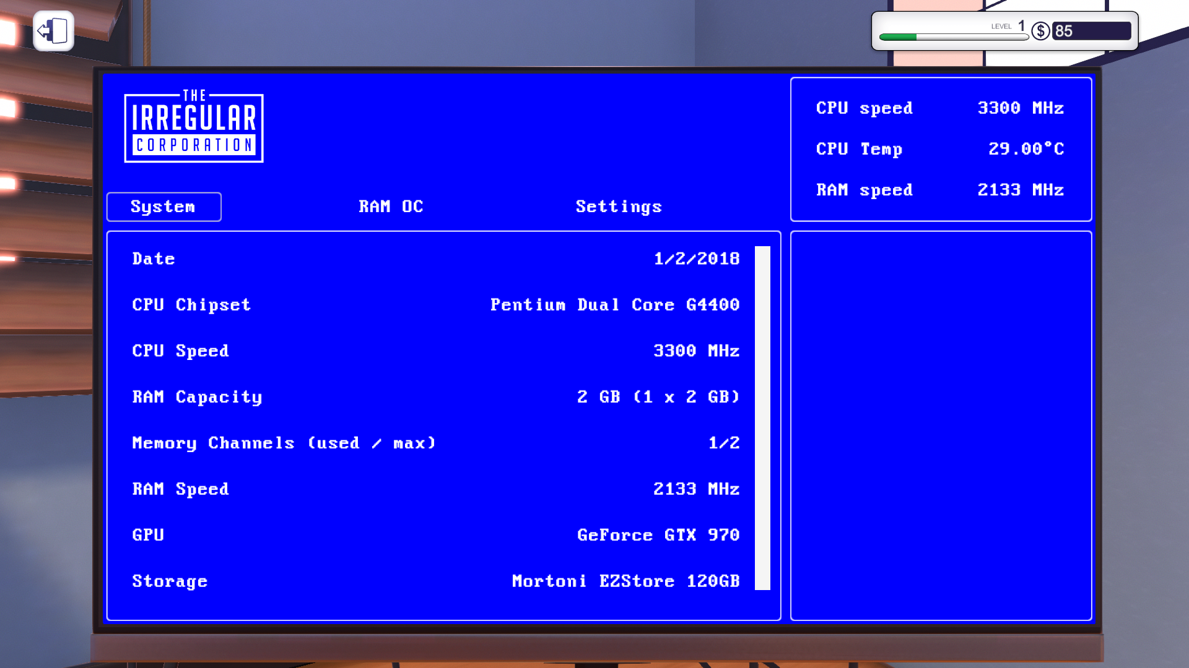This screenshot has height=668, width=1189.
Task: Click the Memory Channels used/max row
Action: (x=435, y=443)
